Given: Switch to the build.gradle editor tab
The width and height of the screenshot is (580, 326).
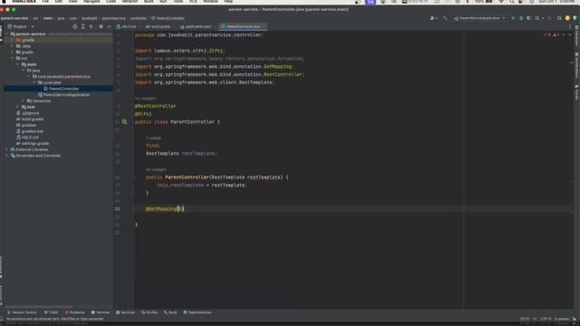Looking at the screenshot, I should [x=158, y=26].
